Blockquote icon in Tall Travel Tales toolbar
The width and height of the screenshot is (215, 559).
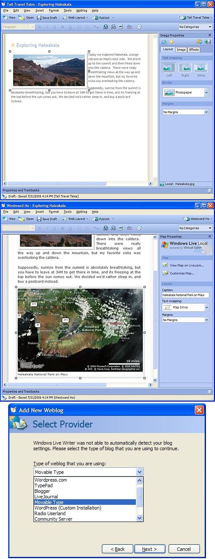pyautogui.click(x=96, y=27)
